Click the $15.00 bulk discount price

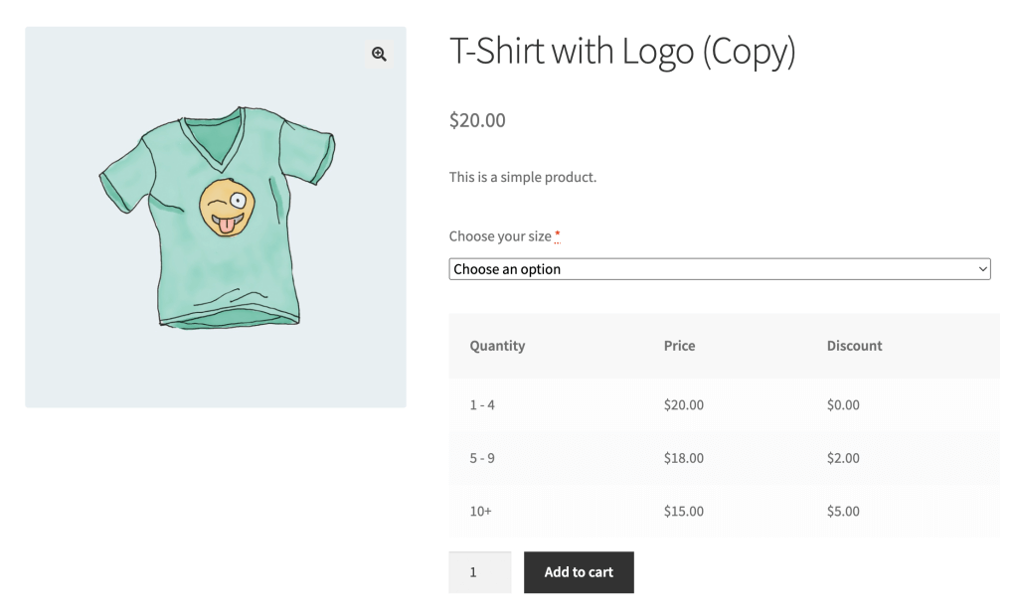(x=684, y=511)
